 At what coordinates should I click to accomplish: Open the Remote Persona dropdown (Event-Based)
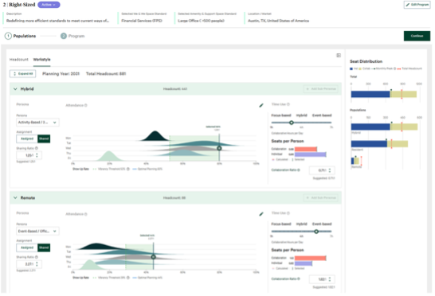click(37, 231)
